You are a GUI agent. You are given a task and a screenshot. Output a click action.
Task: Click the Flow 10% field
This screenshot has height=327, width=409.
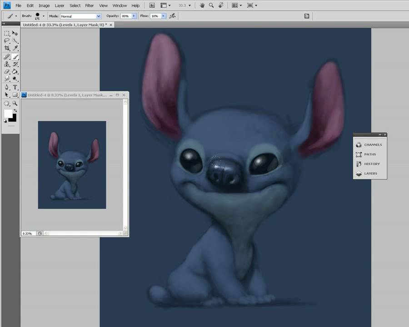point(155,16)
